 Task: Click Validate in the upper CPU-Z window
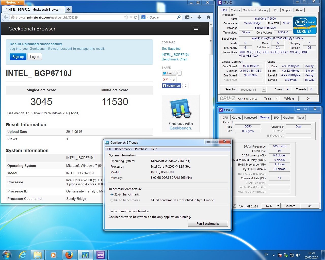click(289, 99)
